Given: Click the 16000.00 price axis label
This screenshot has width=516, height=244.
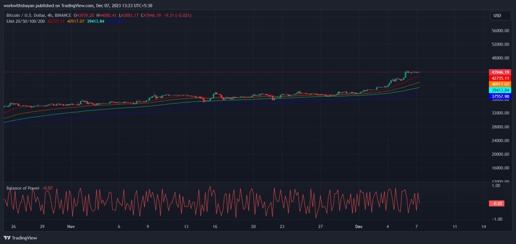Looking at the screenshot, I should pos(501,168).
